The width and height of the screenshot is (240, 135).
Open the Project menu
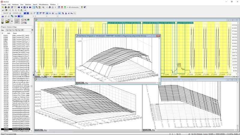point(4,4)
